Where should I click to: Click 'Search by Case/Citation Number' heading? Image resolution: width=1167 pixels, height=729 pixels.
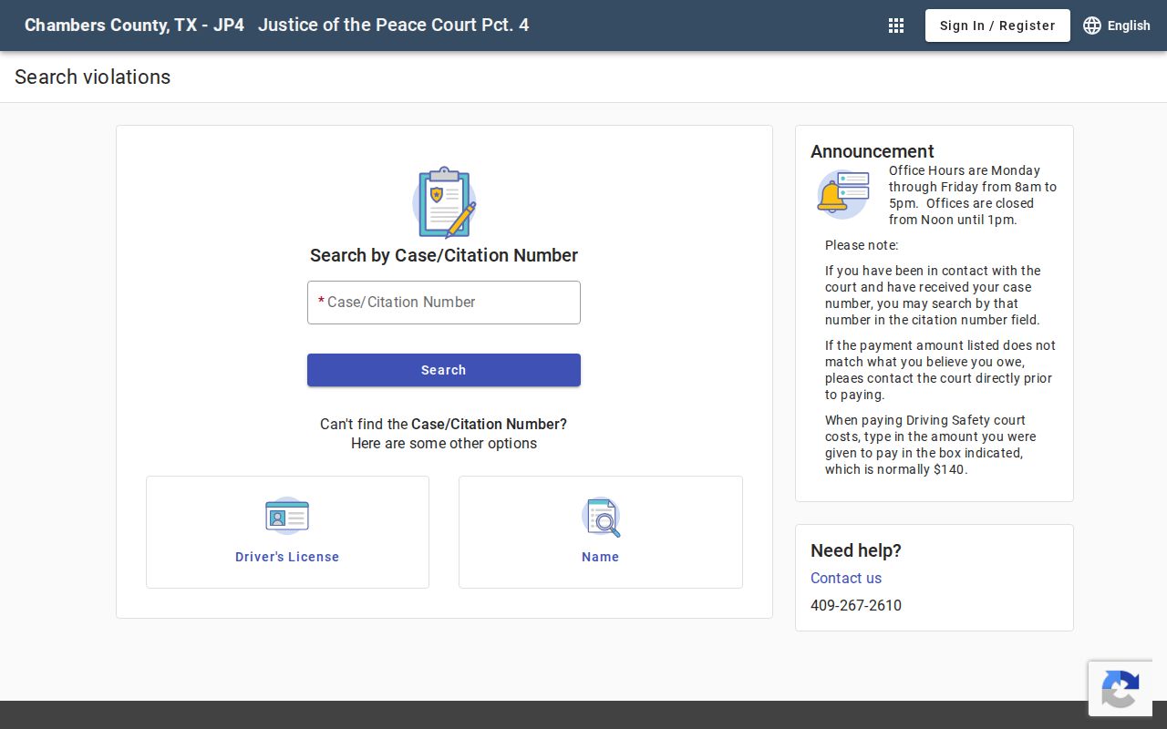click(444, 255)
